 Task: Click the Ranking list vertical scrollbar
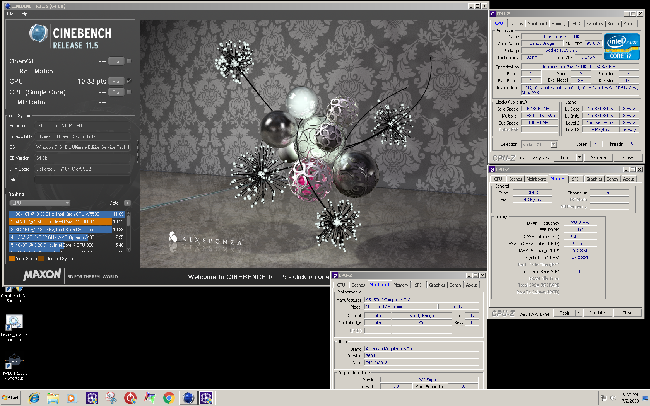pyautogui.click(x=128, y=231)
